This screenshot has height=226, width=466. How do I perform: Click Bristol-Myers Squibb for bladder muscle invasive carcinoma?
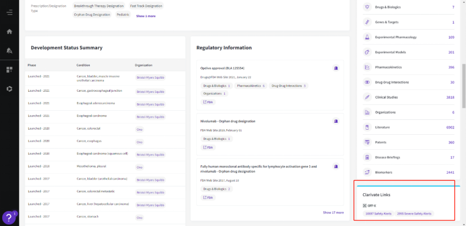(x=150, y=77)
